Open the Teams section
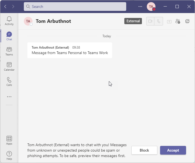 point(9,51)
